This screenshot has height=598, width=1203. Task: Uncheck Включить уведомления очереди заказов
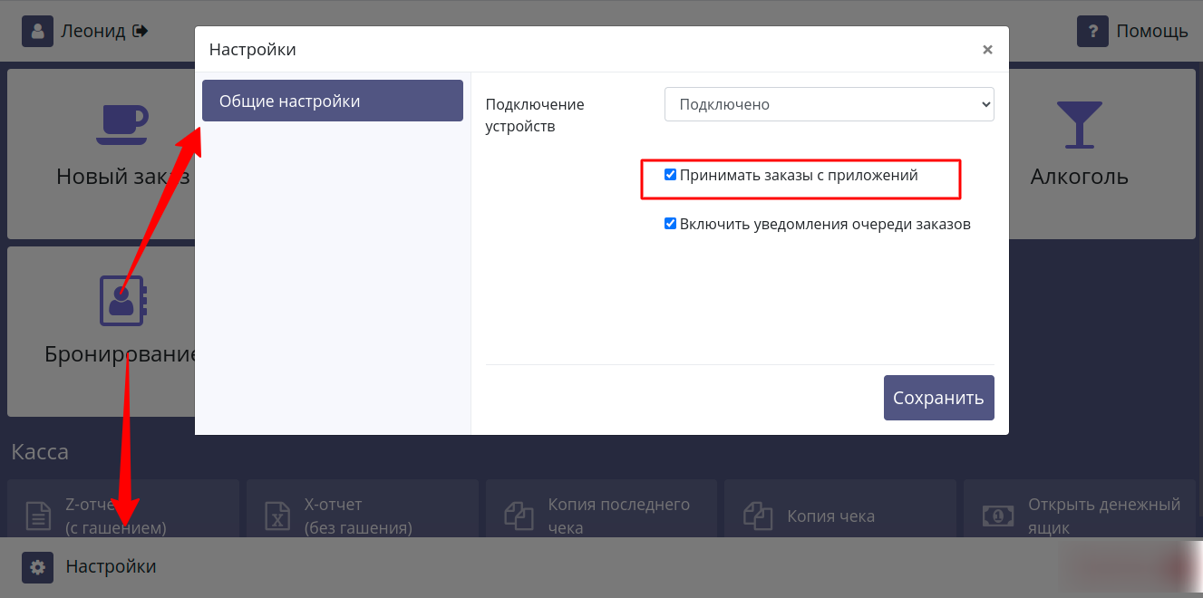coord(671,223)
